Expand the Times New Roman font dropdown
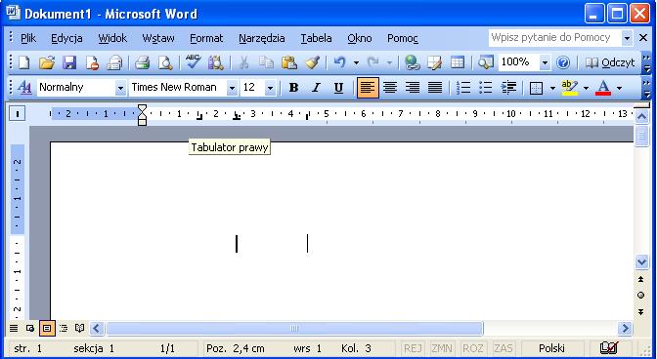This screenshot has height=359, width=657. [x=232, y=88]
